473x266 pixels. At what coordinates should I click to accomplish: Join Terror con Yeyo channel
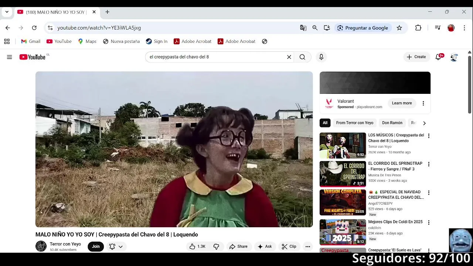tap(96, 246)
